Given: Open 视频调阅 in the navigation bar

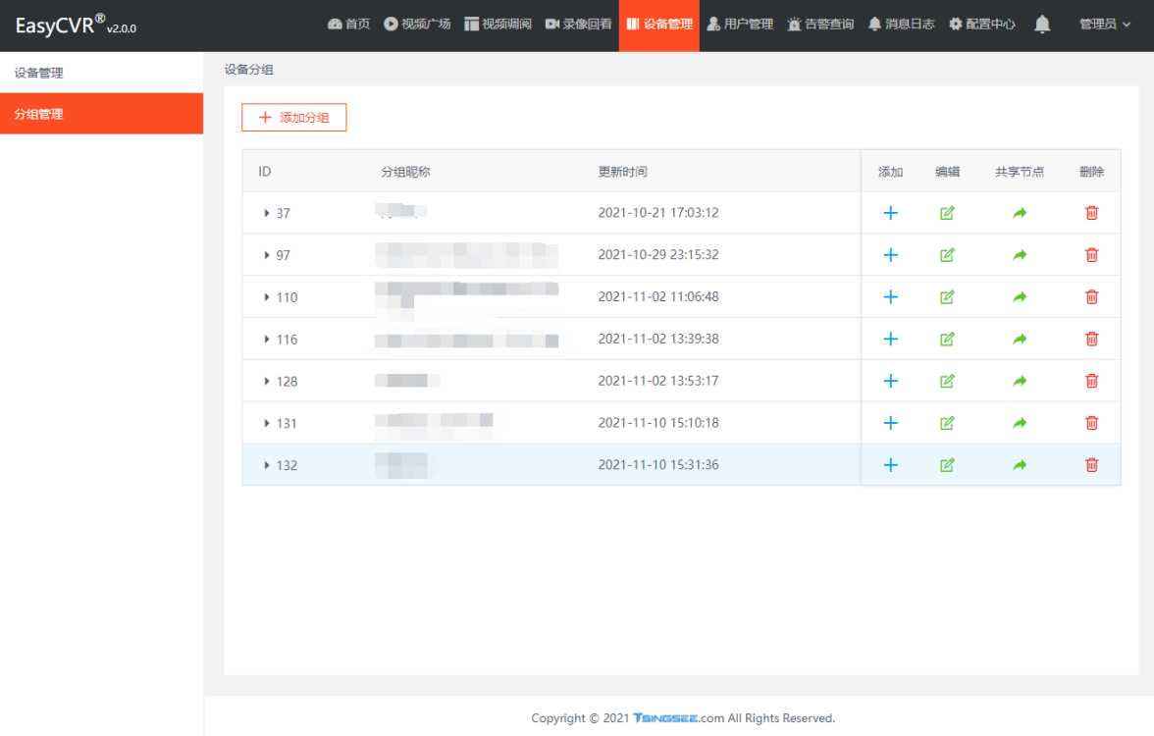Looking at the screenshot, I should tap(498, 25).
